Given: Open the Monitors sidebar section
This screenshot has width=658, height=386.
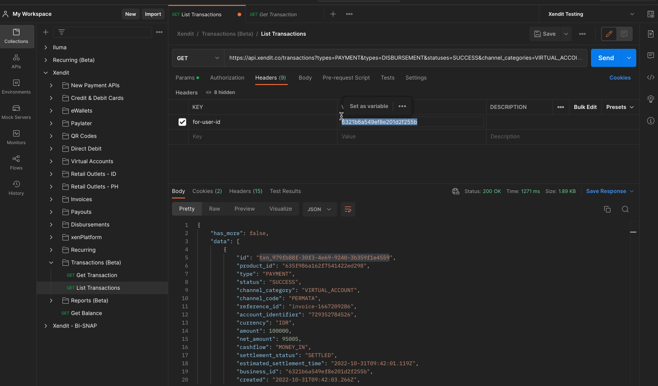Looking at the screenshot, I should pyautogui.click(x=16, y=137).
